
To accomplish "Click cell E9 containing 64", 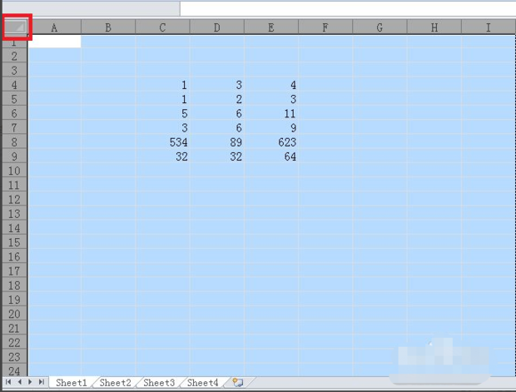I will [271, 156].
